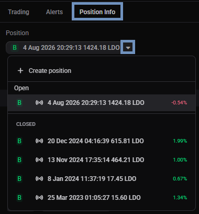199x214 pixels.
Task: Click the 1.34% profit value
Action: point(180,198)
